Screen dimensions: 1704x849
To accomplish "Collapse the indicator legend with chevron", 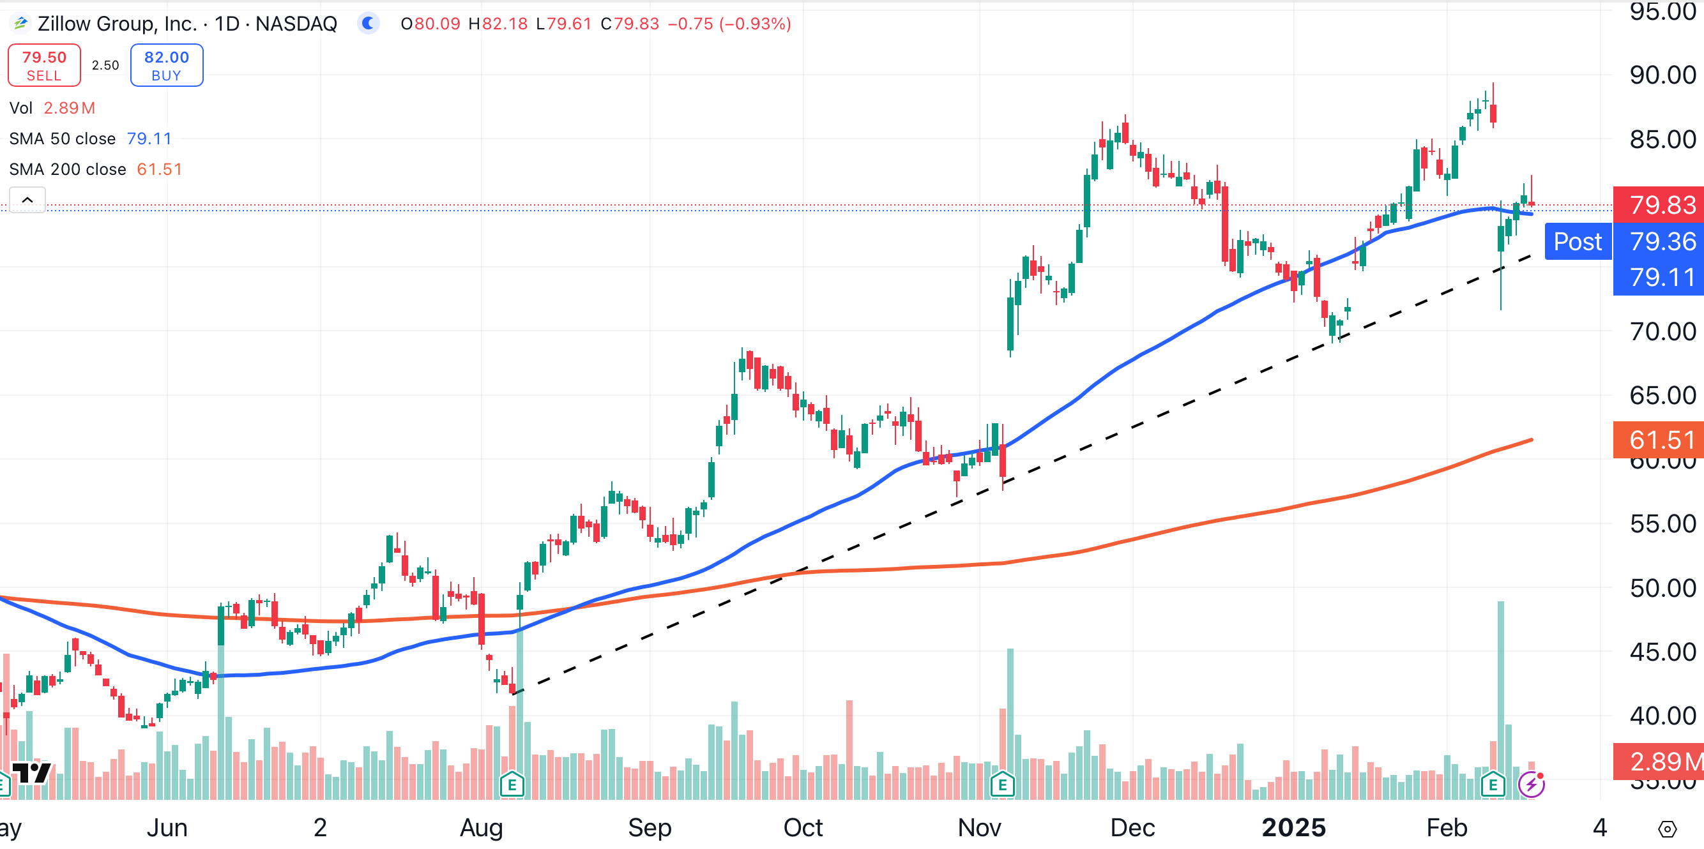I will (27, 200).
